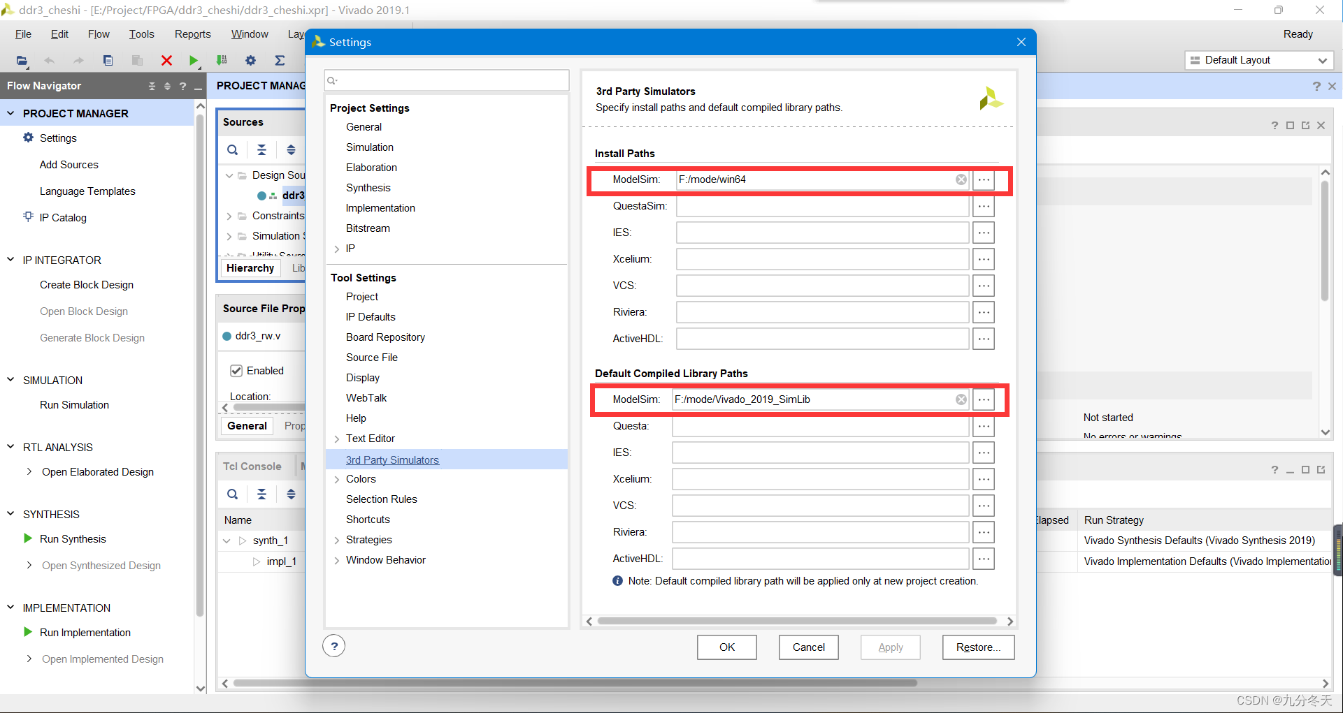The image size is (1343, 713).
Task: Click the Open Project toolbar icon
Action: point(22,61)
